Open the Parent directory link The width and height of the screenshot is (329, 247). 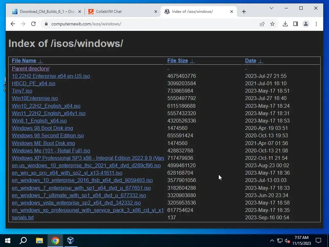tap(31, 69)
